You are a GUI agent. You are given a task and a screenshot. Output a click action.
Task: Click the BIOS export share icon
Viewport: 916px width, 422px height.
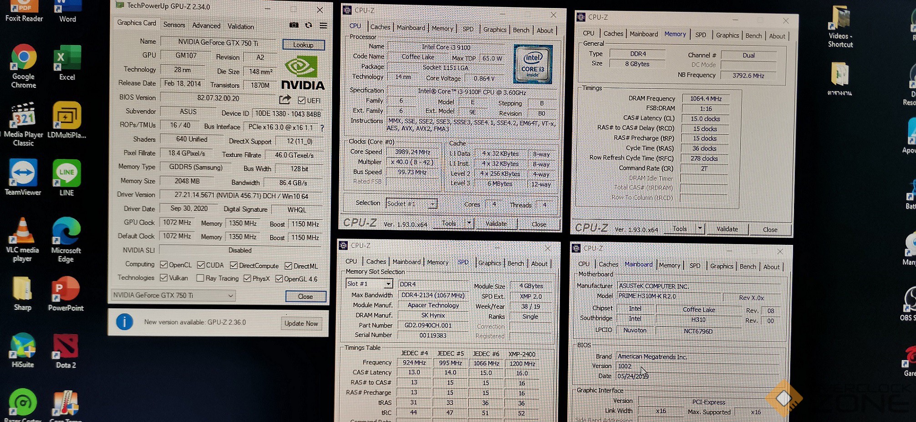(x=285, y=99)
